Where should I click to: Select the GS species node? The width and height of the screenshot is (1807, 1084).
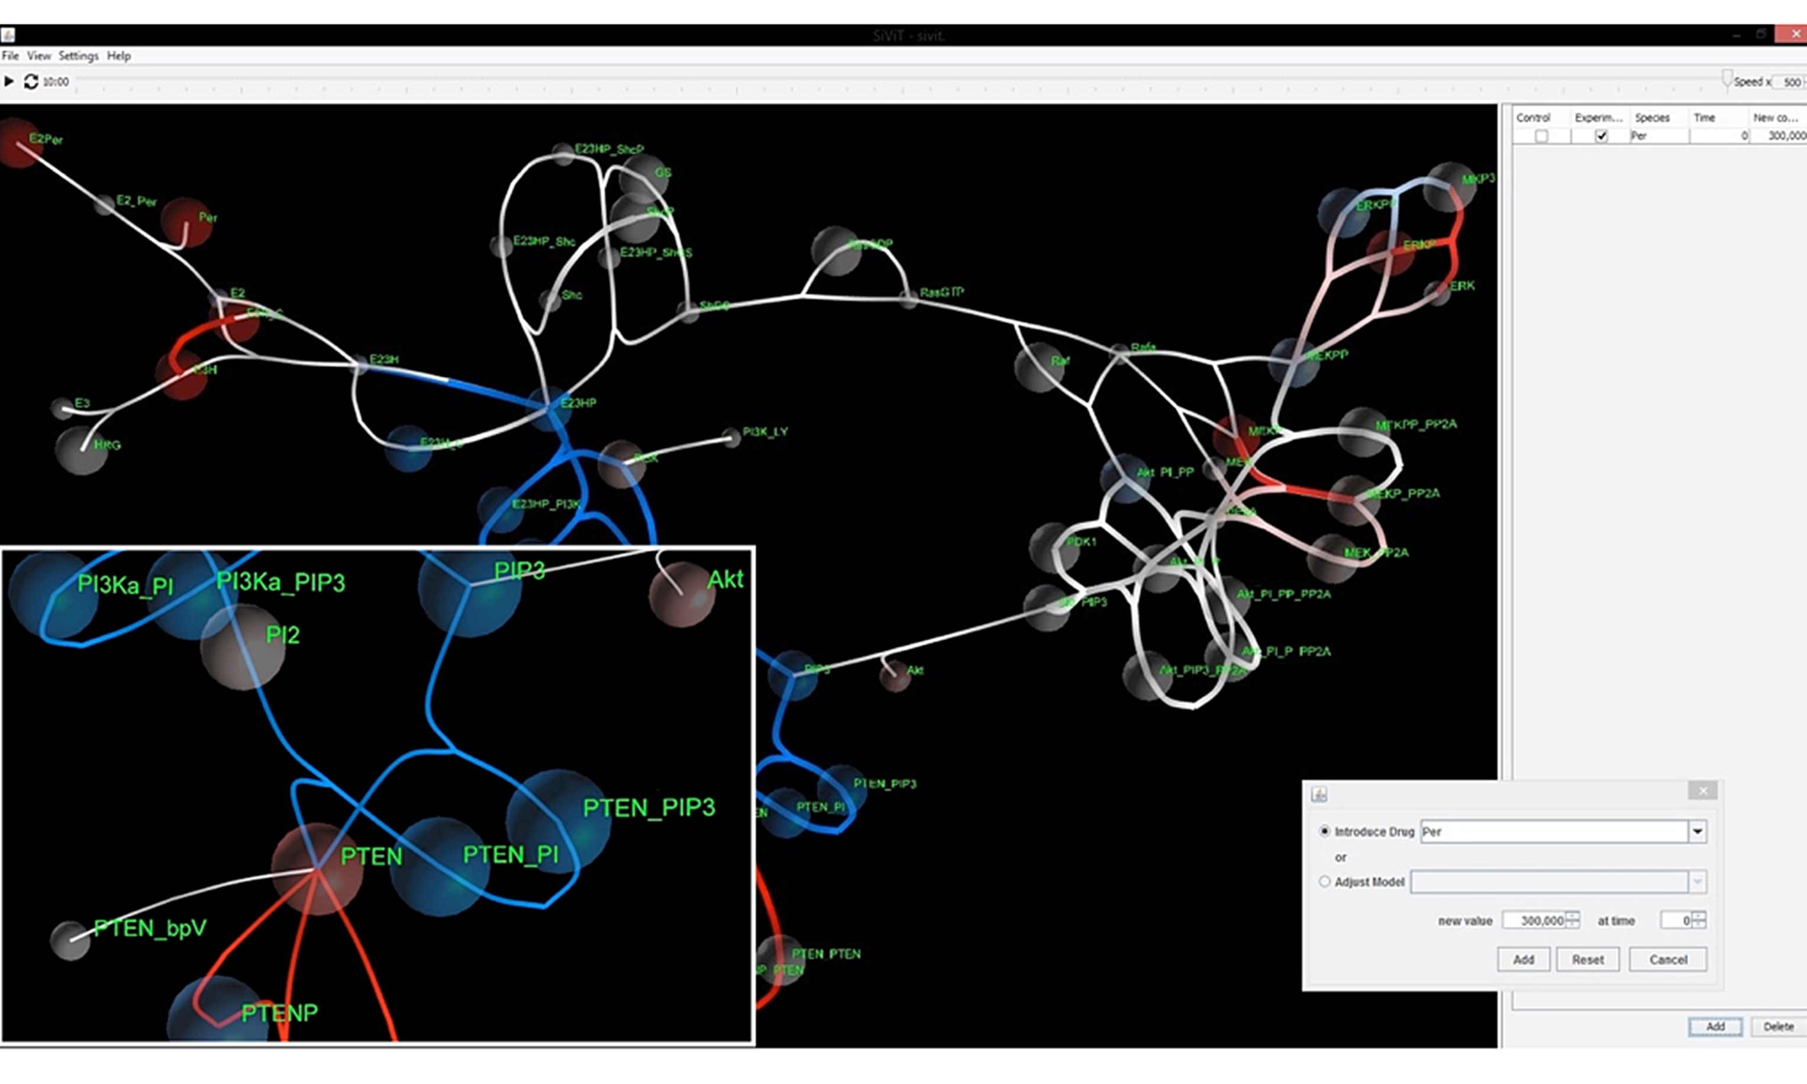(x=644, y=177)
